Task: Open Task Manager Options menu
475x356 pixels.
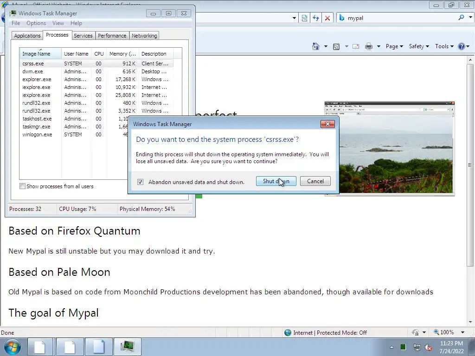Action: tap(36, 23)
